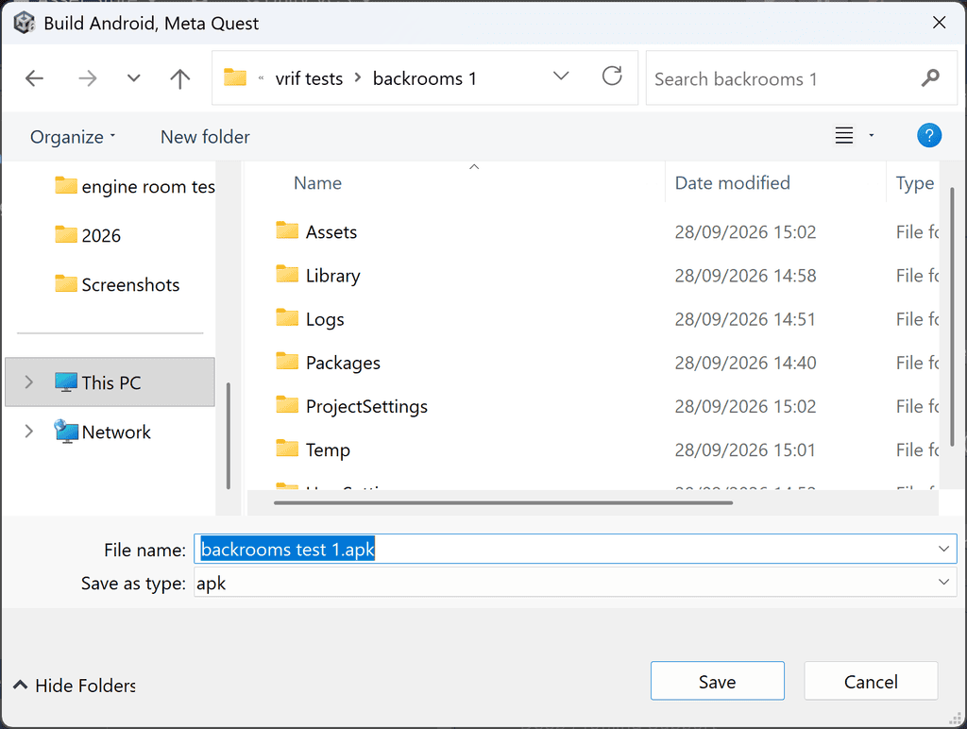
Task: Refresh the backrooms 1 folder
Action: point(612,76)
